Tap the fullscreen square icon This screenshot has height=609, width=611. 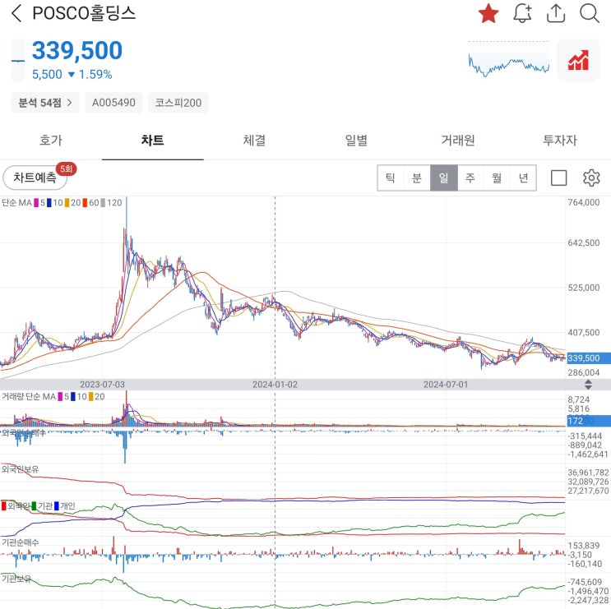[559, 178]
